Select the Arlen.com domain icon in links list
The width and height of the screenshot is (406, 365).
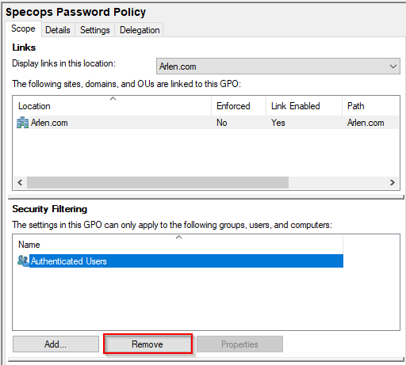click(22, 123)
